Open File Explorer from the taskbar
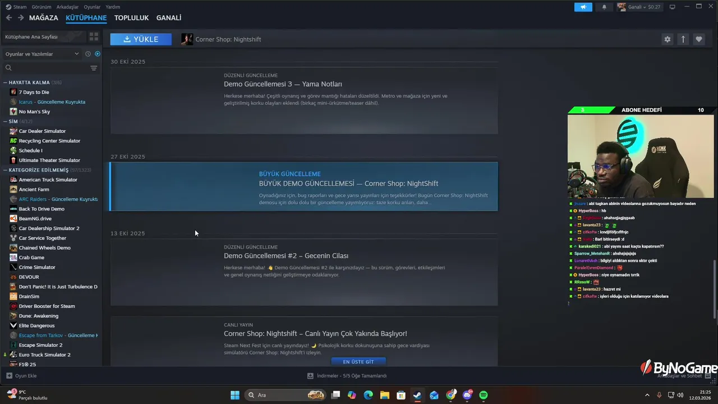Viewport: 718px width, 404px height. coord(385,395)
